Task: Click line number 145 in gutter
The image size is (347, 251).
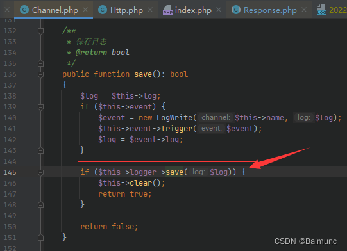Action: 10,172
